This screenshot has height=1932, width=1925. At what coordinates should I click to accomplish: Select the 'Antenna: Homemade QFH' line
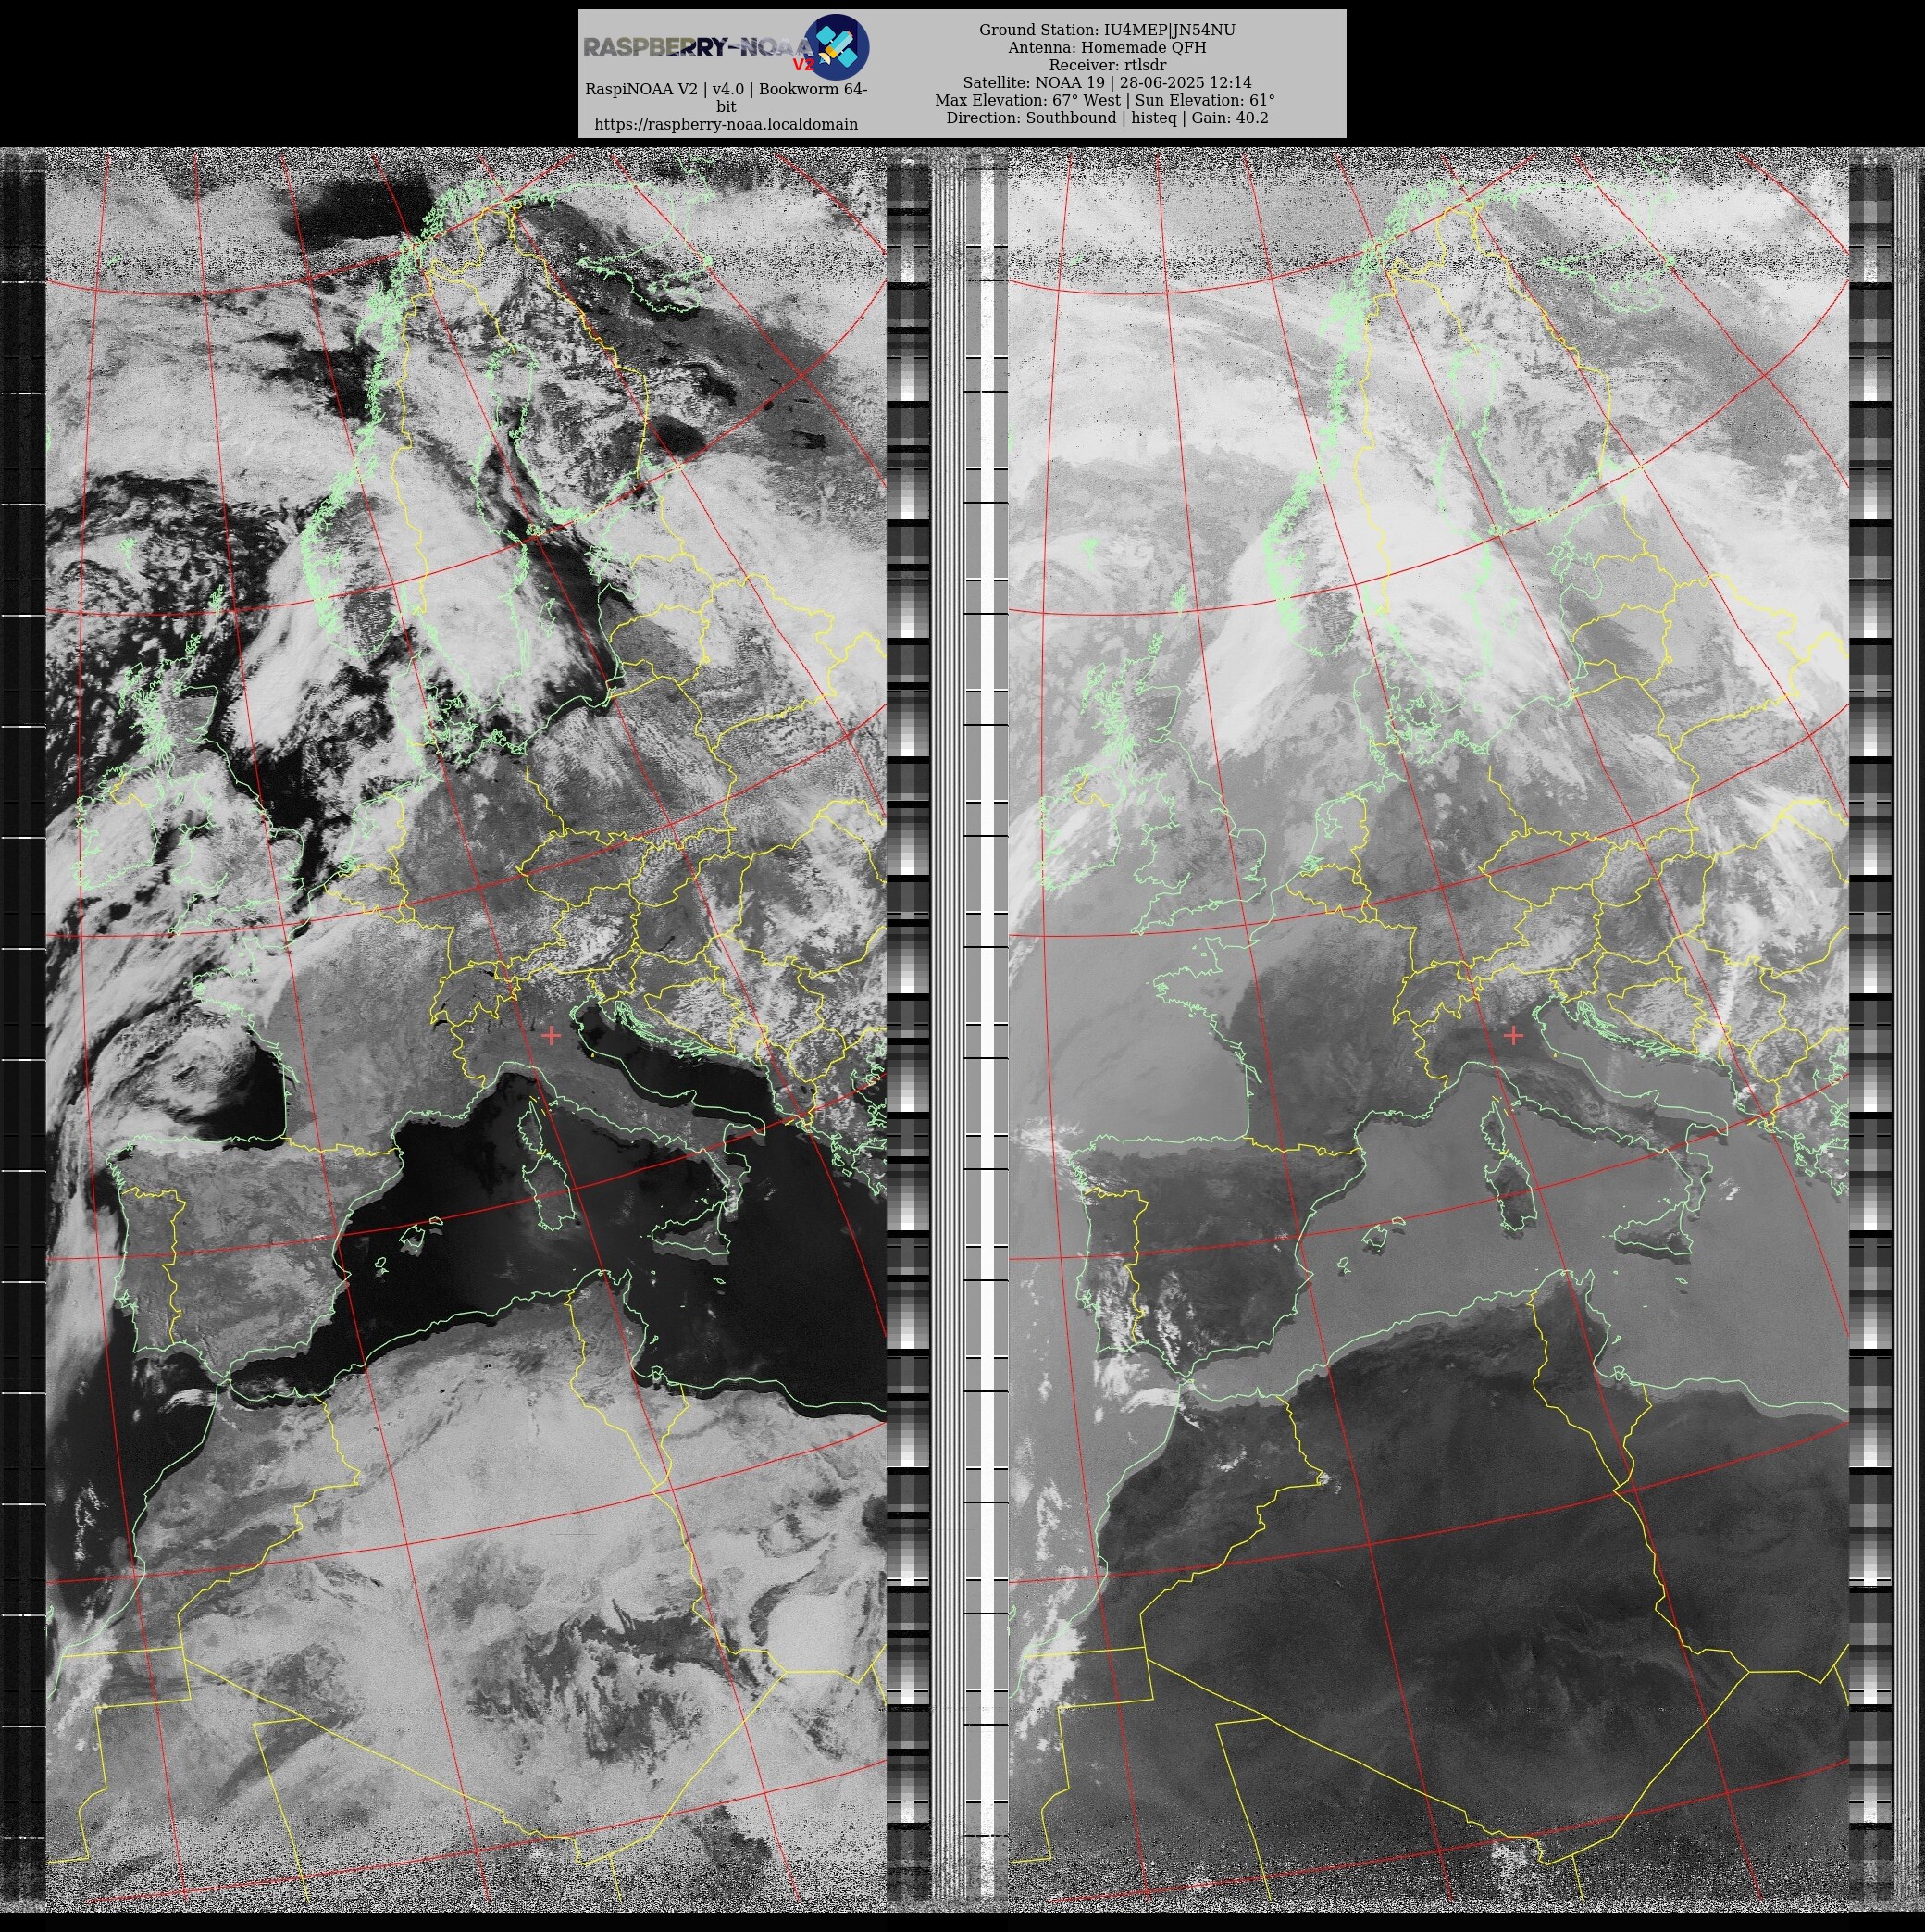pos(1107,47)
